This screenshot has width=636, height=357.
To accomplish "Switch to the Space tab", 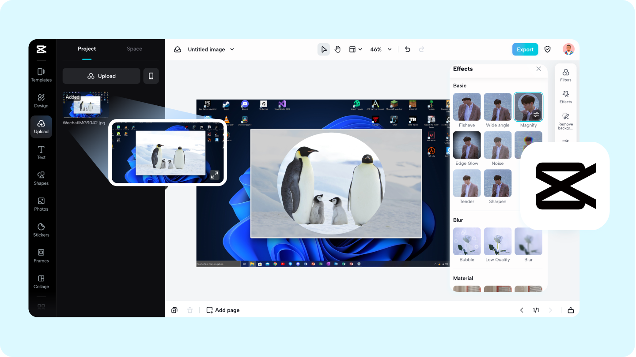I will (134, 48).
